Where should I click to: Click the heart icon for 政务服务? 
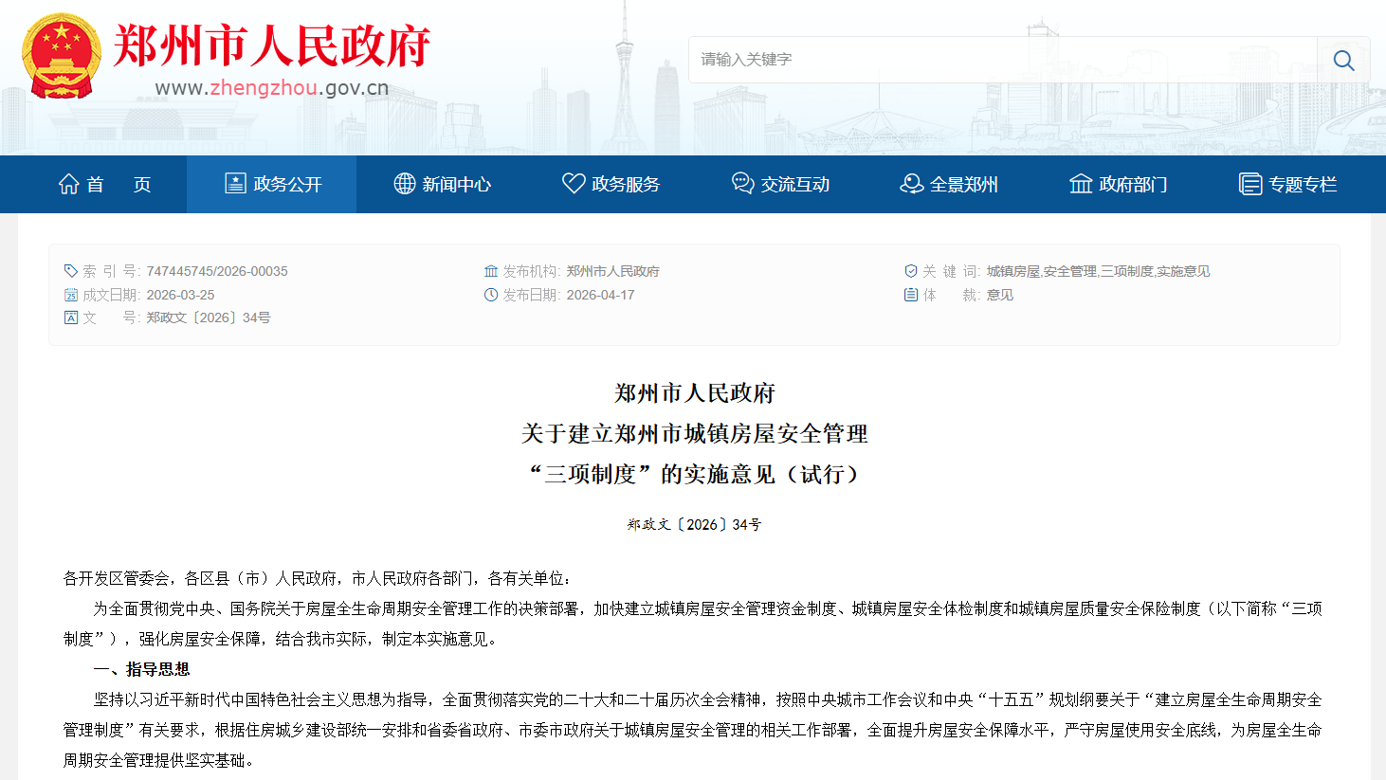click(574, 184)
